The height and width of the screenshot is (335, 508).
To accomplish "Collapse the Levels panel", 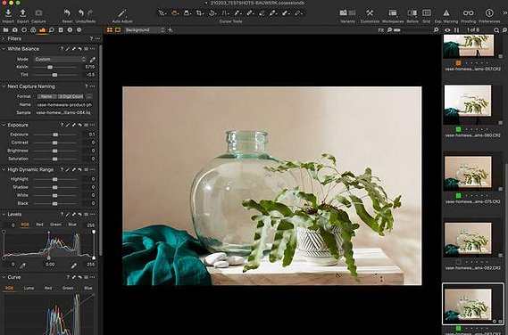I will [x=4, y=214].
